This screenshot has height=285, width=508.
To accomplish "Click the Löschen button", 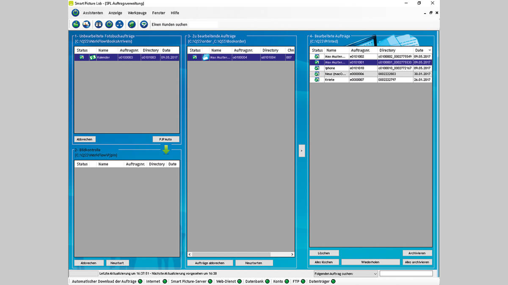I will [x=324, y=253].
